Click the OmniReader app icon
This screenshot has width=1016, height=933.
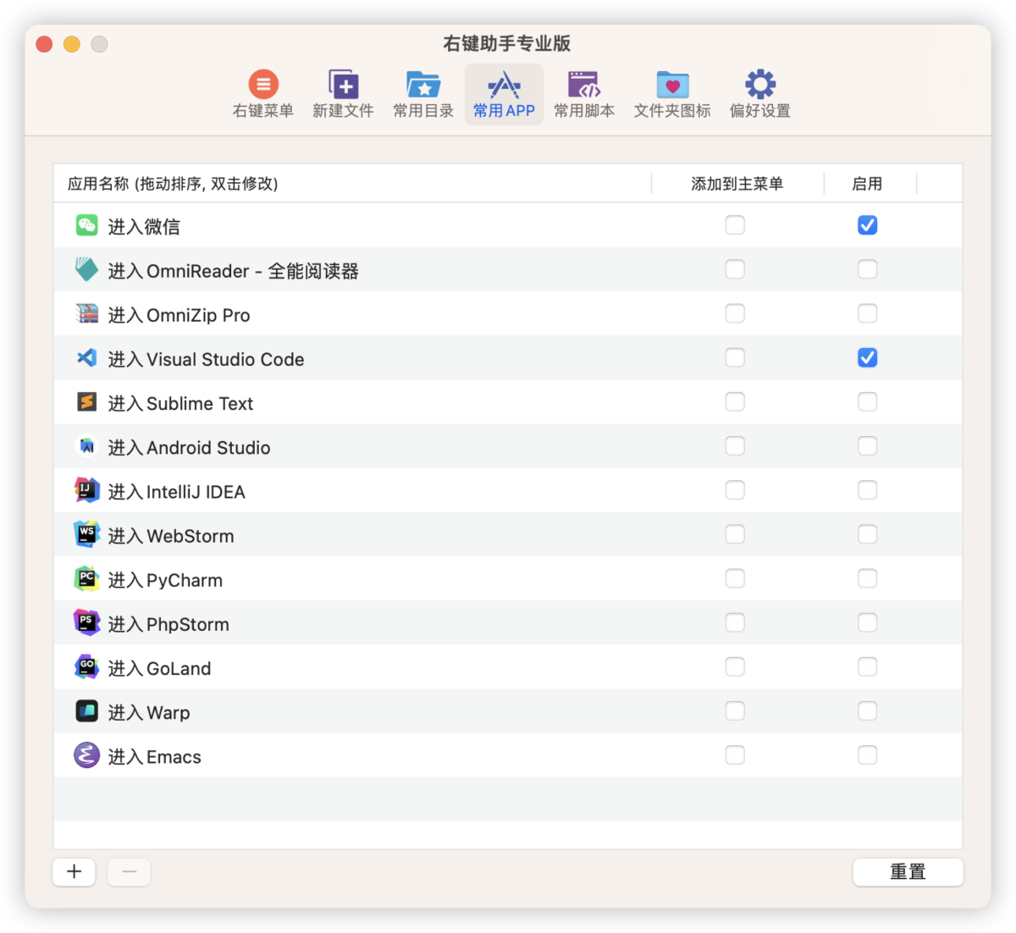click(87, 269)
